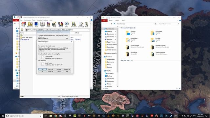
Task: Open the Desktop frequent folder icon
Action: 128,33
